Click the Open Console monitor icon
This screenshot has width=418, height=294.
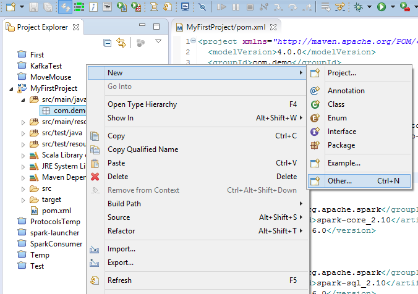185,7
